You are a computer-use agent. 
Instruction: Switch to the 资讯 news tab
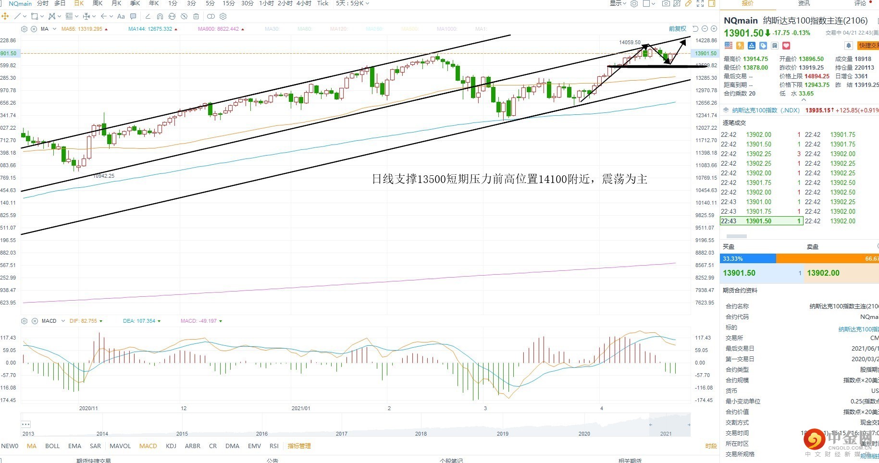click(x=804, y=3)
